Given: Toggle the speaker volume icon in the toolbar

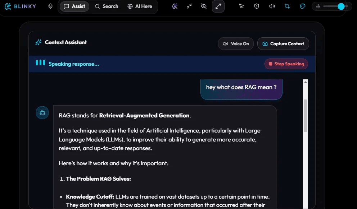Looking at the screenshot, I should 272,6.
